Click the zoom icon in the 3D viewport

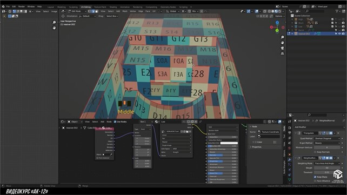pos(282,37)
